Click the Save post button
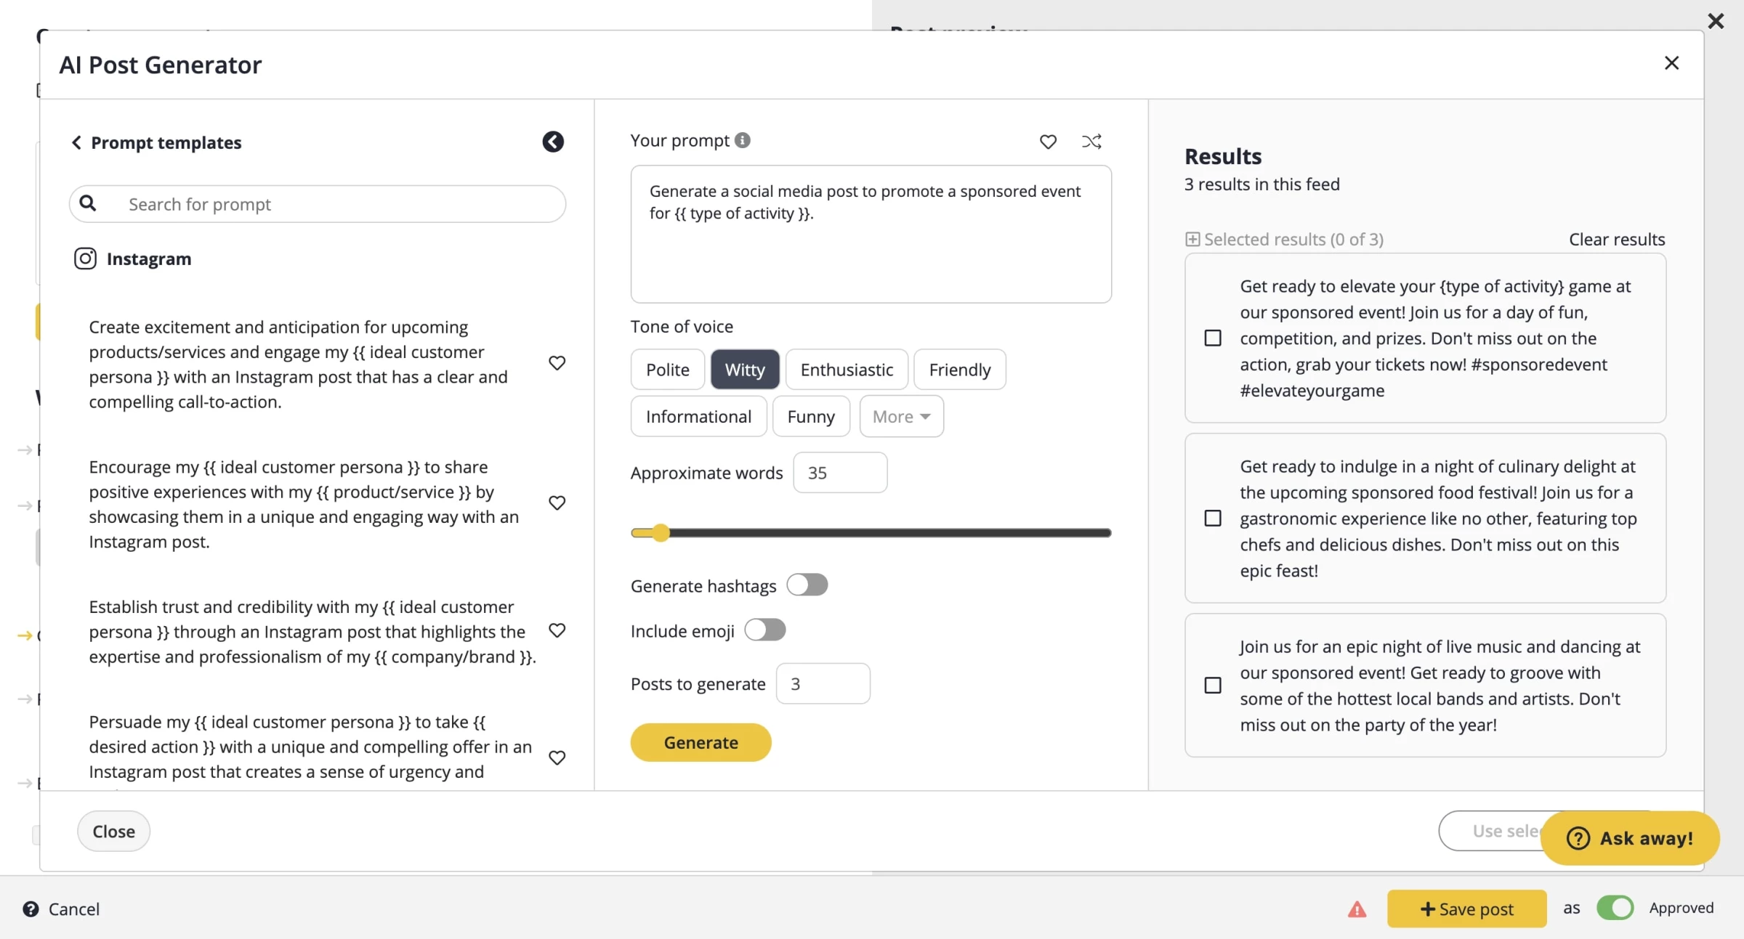Image resolution: width=1744 pixels, height=939 pixels. coord(1466,909)
